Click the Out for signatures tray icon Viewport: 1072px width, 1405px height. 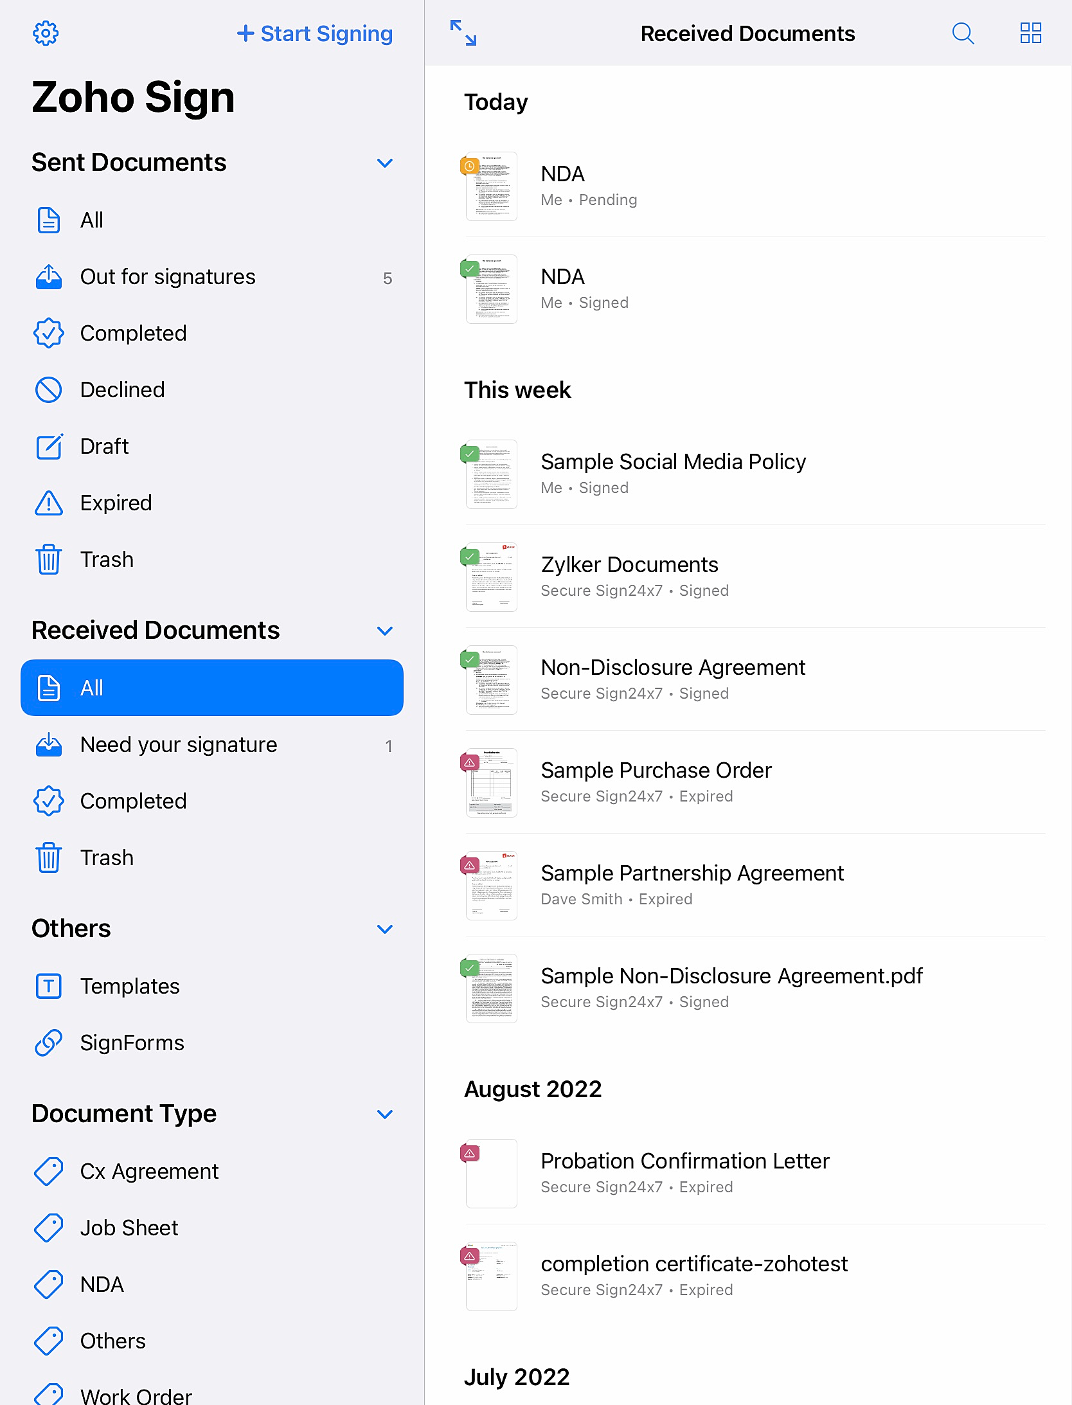point(49,277)
